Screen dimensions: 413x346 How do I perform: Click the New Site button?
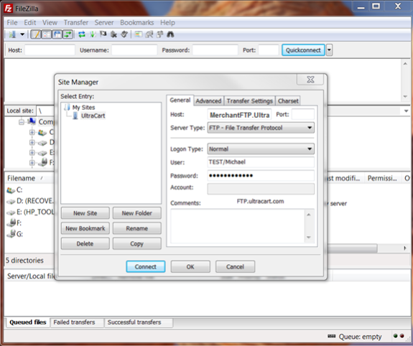(x=85, y=213)
